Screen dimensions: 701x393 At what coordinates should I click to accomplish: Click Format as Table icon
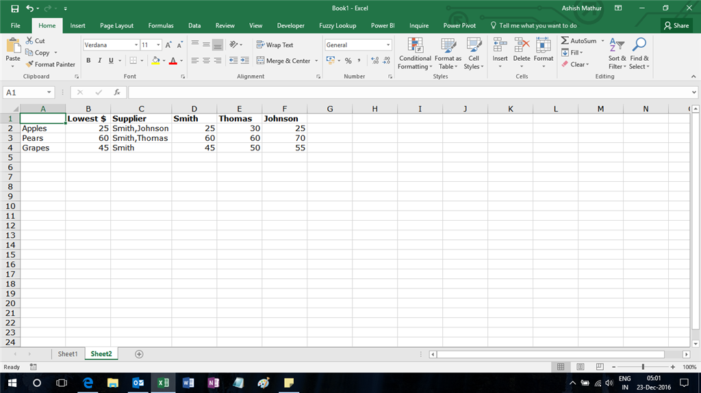pos(448,54)
